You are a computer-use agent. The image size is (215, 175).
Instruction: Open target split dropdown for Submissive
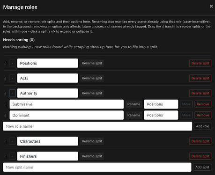click(161, 104)
